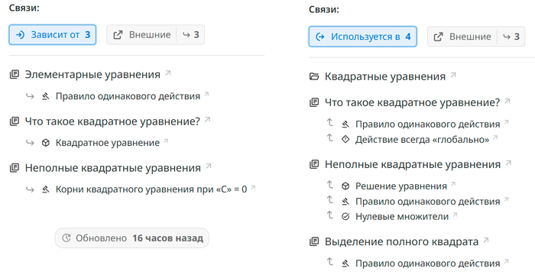Screen dimensions: 535x278
Task: Open «Выделение полного квадрата» link
Action: coord(401,242)
